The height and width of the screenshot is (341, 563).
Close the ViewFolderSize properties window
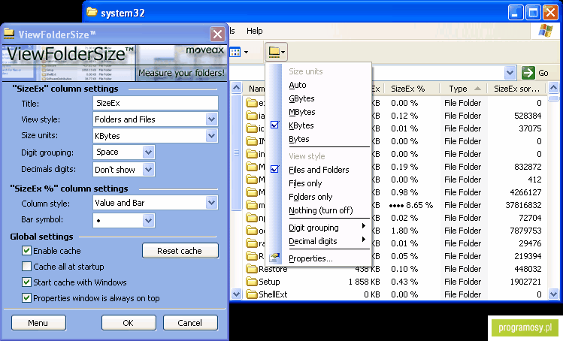217,35
